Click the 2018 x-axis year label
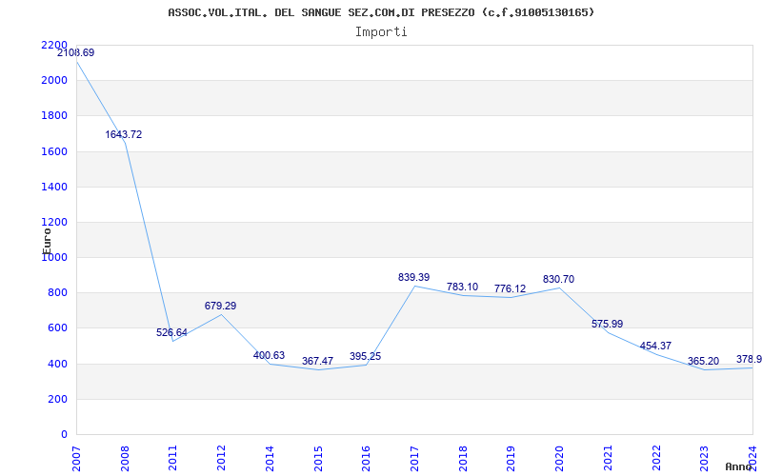The width and height of the screenshot is (762, 476). point(463,459)
